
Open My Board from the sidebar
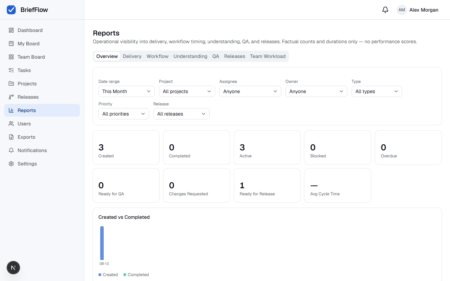coord(42,44)
